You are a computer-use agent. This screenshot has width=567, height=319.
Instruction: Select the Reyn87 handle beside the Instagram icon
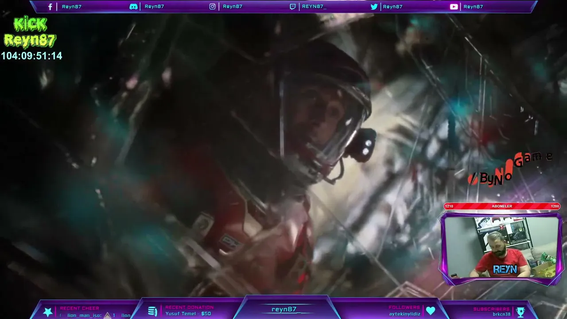pos(233,7)
